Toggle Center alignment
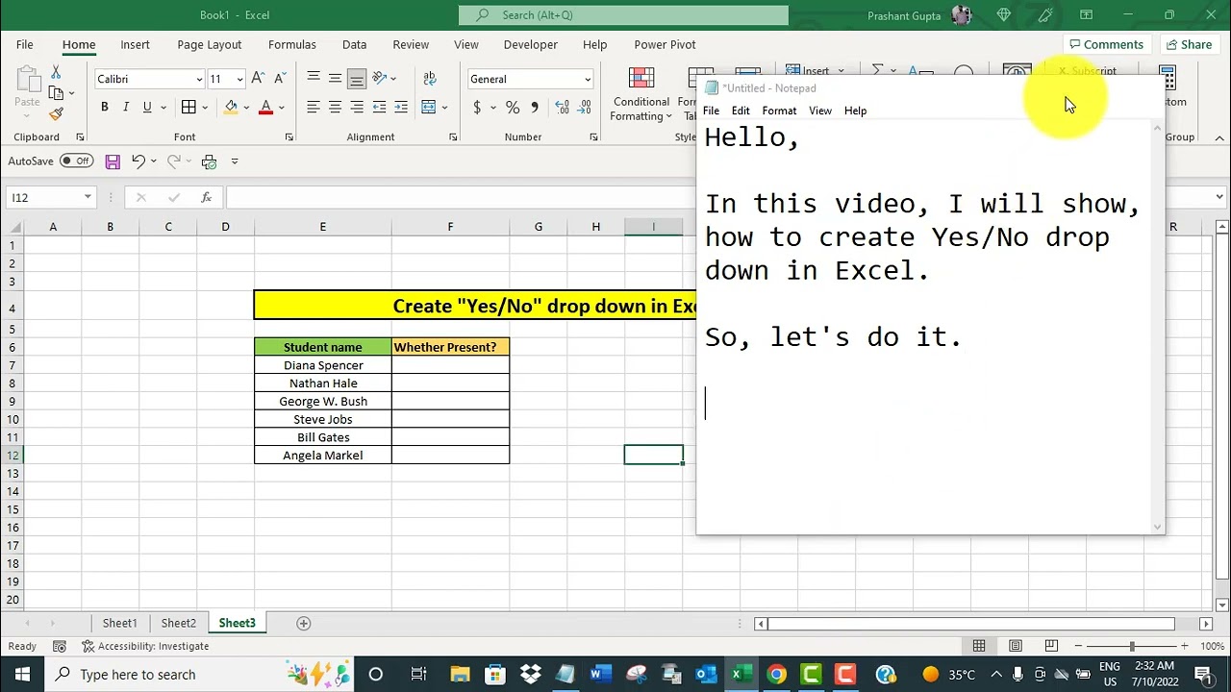 pyautogui.click(x=335, y=107)
